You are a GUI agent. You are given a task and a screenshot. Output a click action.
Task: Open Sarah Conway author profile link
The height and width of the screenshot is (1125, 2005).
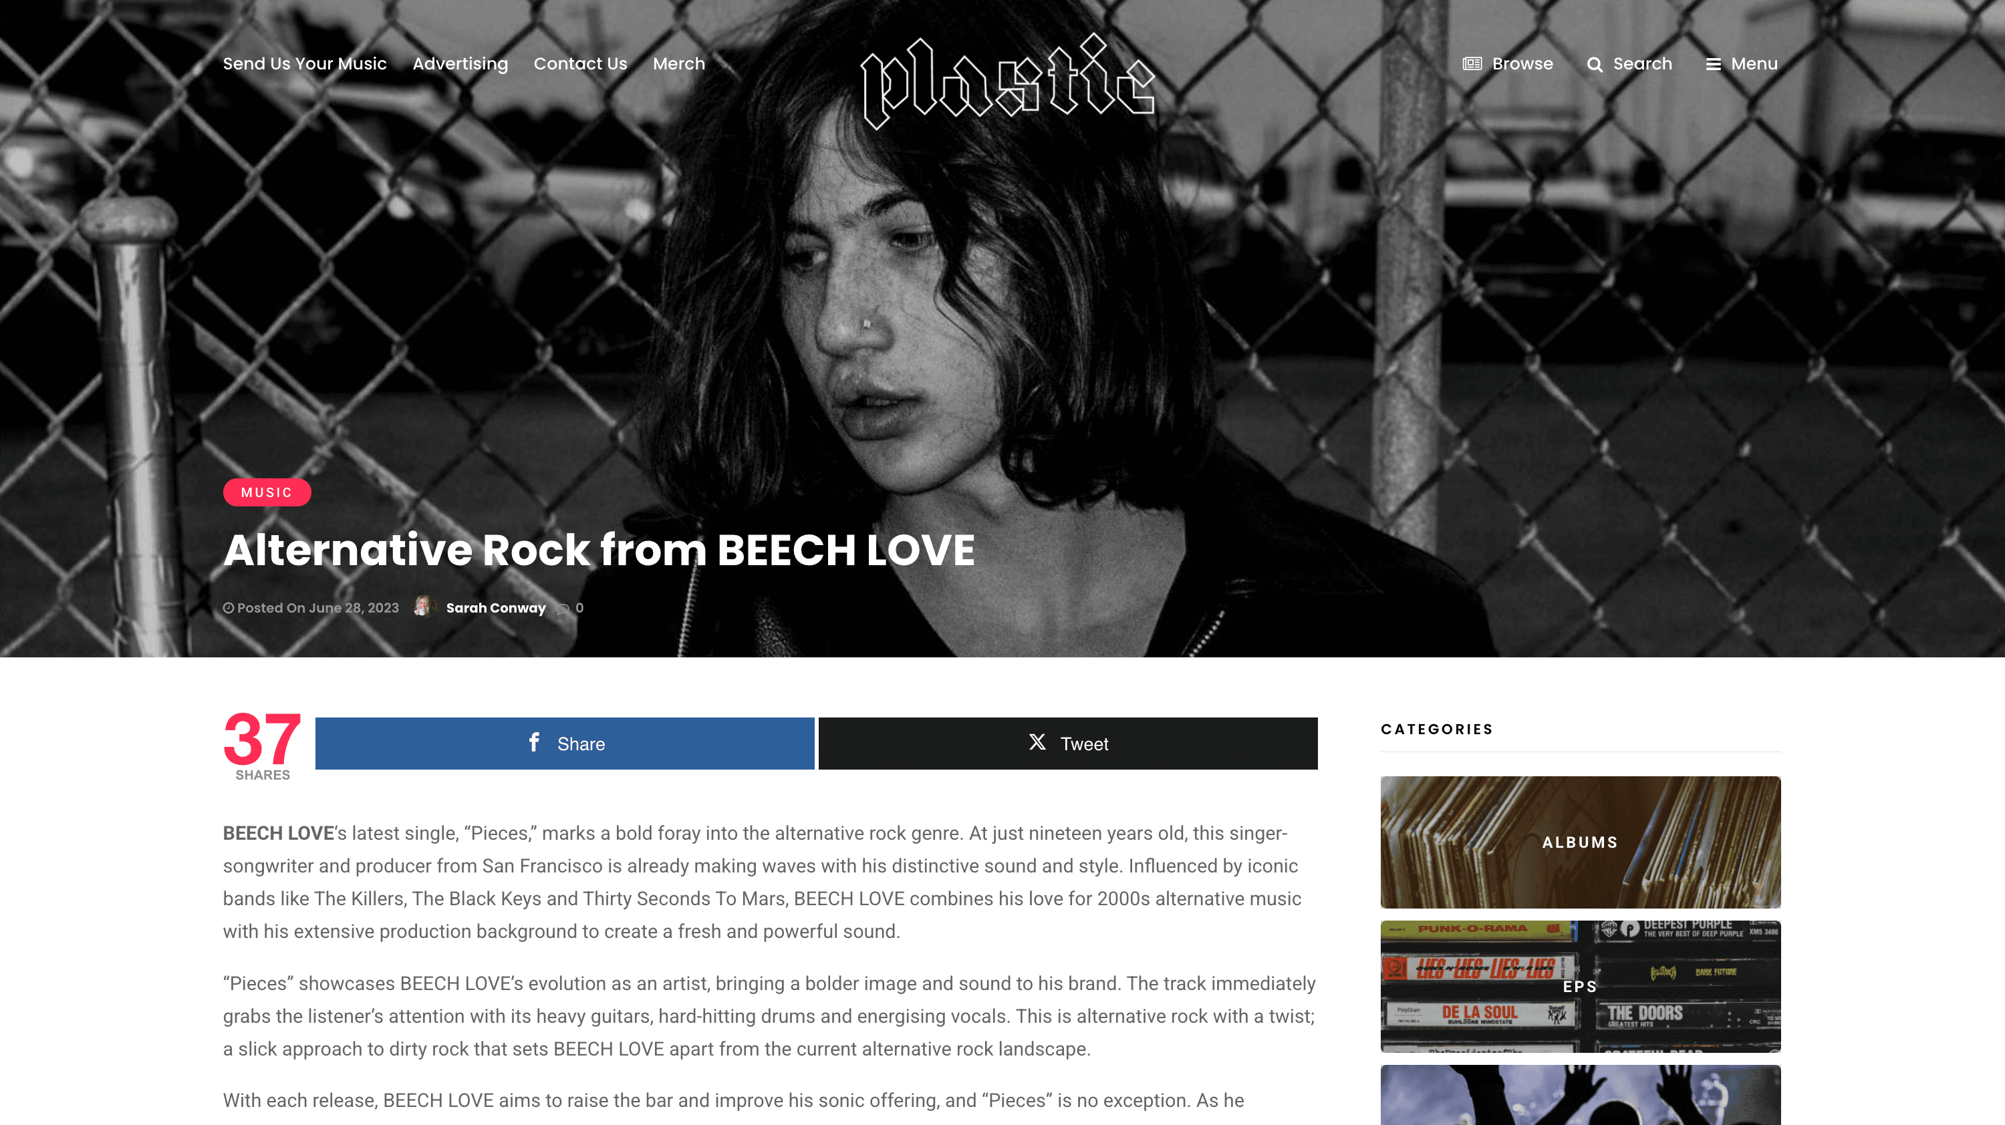click(x=496, y=609)
